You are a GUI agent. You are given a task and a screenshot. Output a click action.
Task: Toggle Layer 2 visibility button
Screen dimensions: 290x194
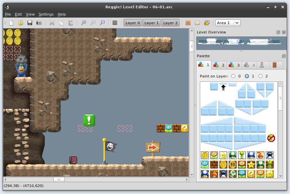[170, 23]
